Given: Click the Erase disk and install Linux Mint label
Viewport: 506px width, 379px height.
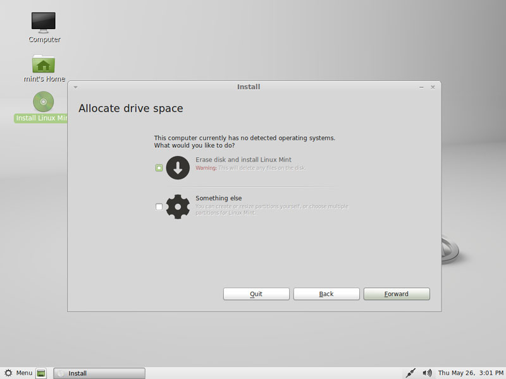Looking at the screenshot, I should point(244,160).
